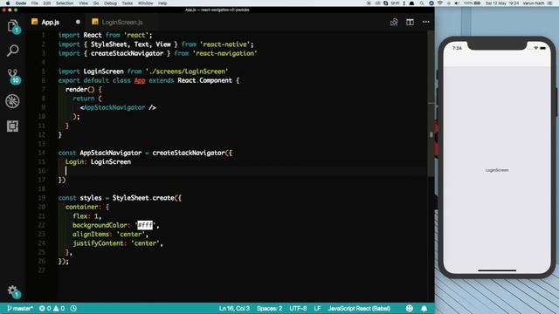Screen dimensions: 559x314
Task: Click Ln 16, Col 3 in status bar
Action: [234, 308]
